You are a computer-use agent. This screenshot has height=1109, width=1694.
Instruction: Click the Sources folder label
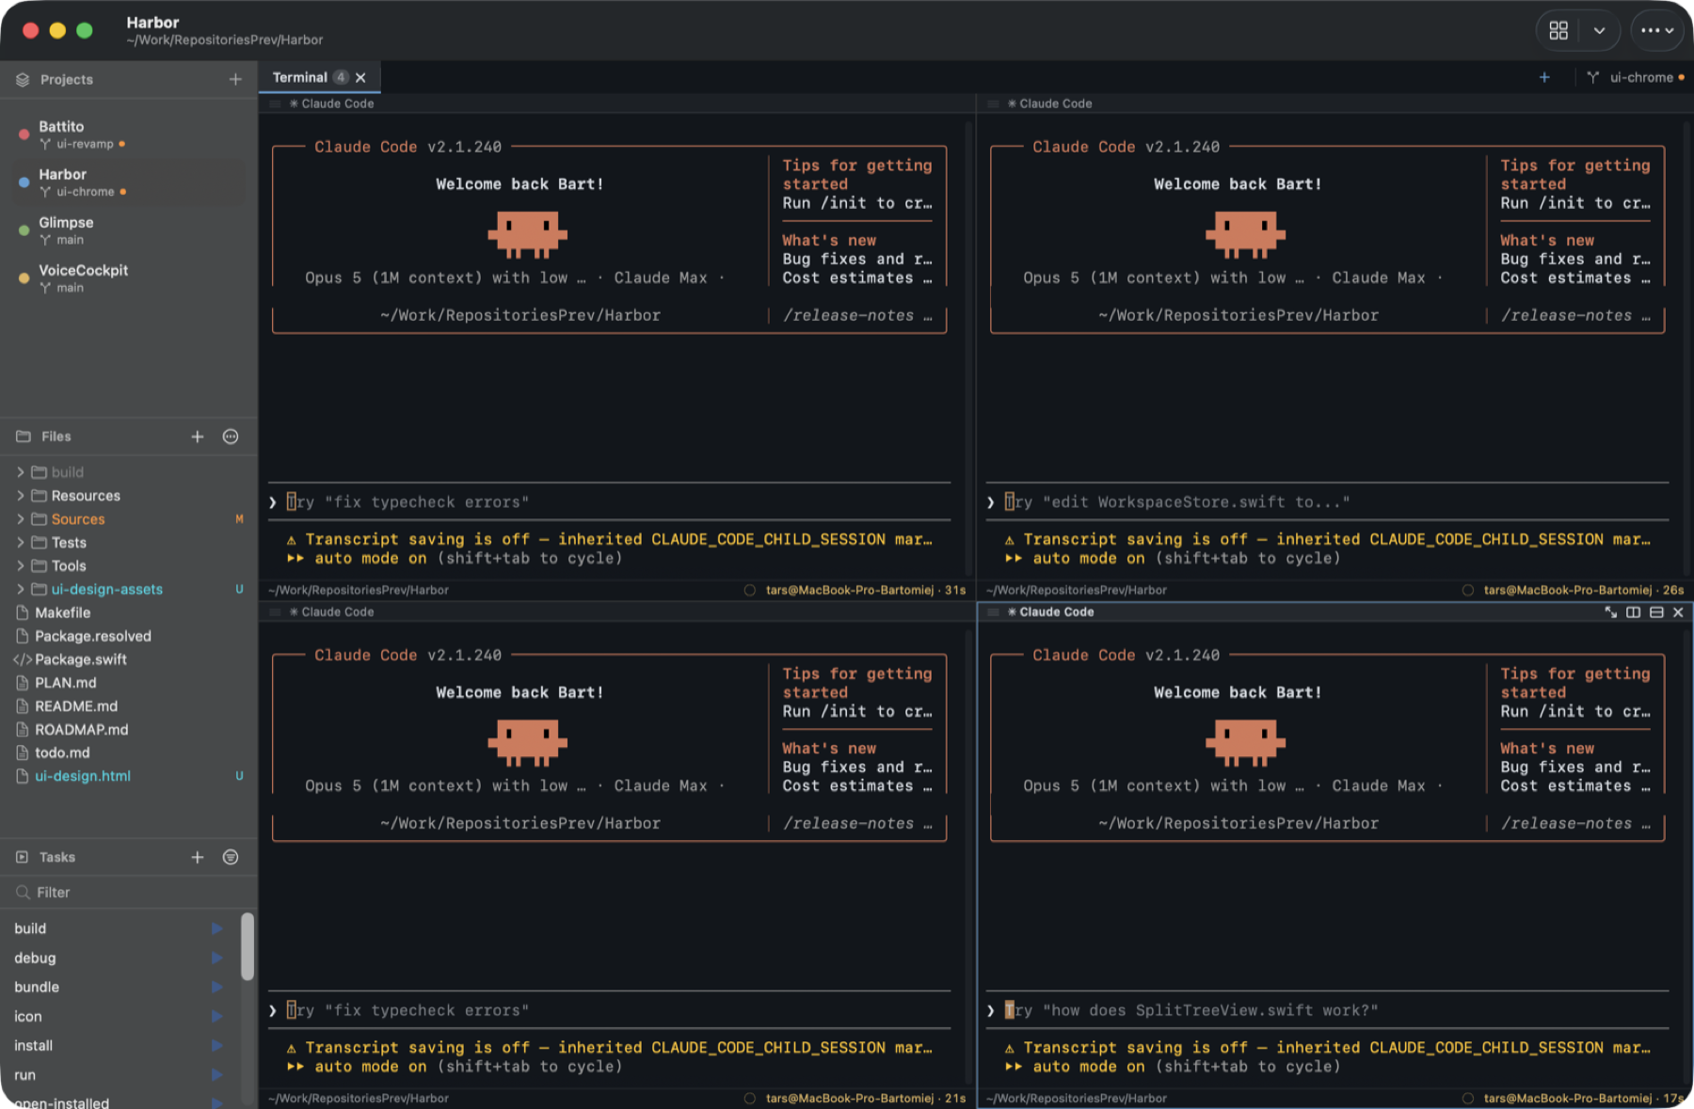tap(78, 519)
